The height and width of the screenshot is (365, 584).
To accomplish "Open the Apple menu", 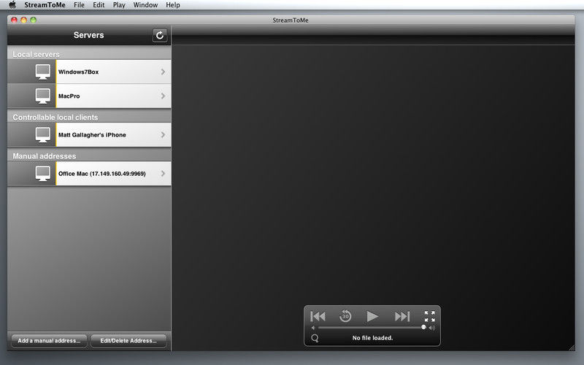I will pos(12,5).
